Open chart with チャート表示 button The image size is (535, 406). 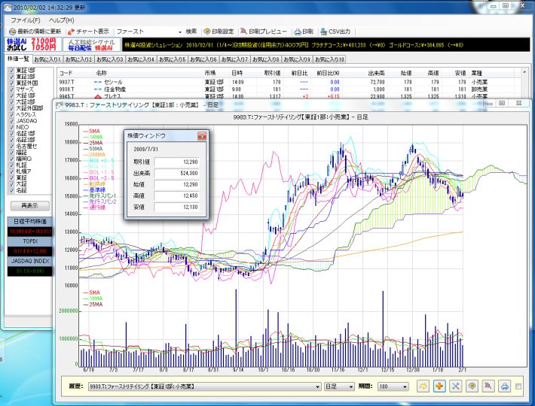88,32
